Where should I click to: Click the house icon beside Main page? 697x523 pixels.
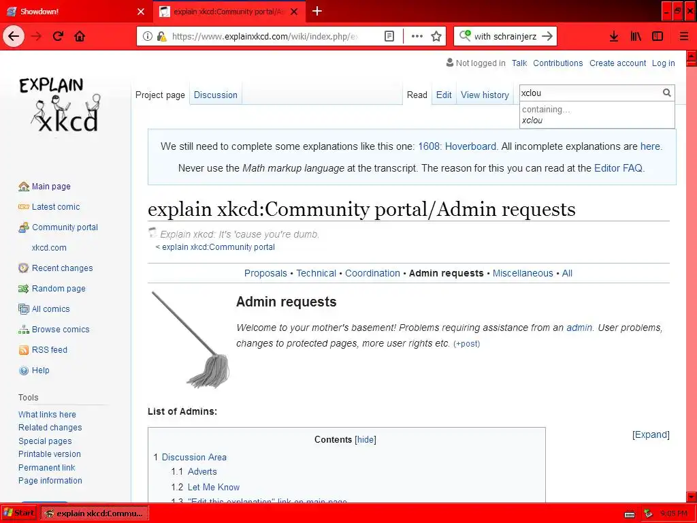point(24,187)
